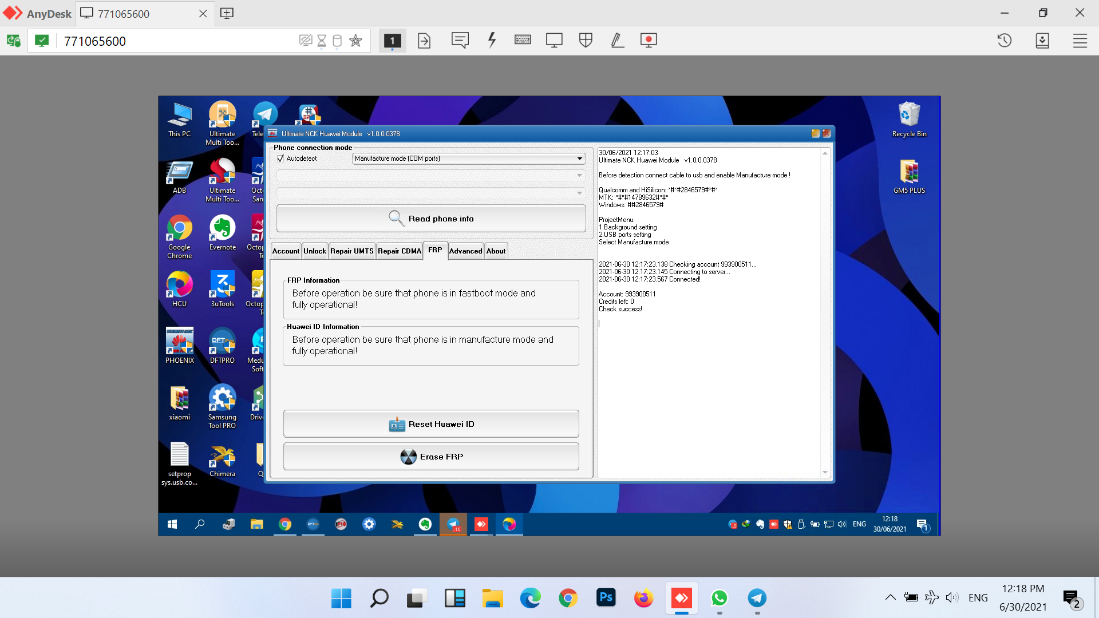Click the remote taskbar clock 12:18
The image size is (1099, 618).
pyautogui.click(x=890, y=524)
